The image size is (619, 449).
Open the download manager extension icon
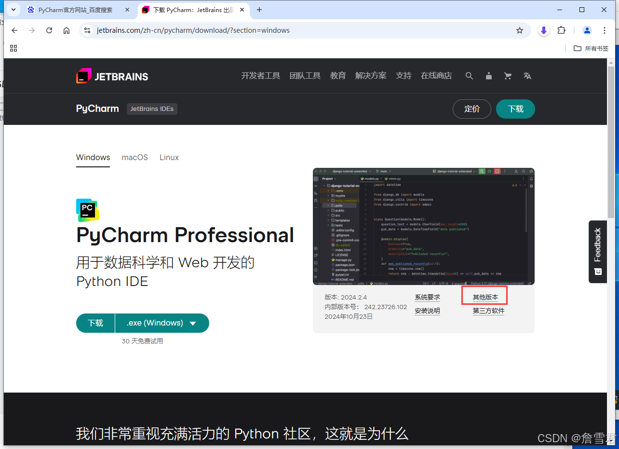pos(544,30)
